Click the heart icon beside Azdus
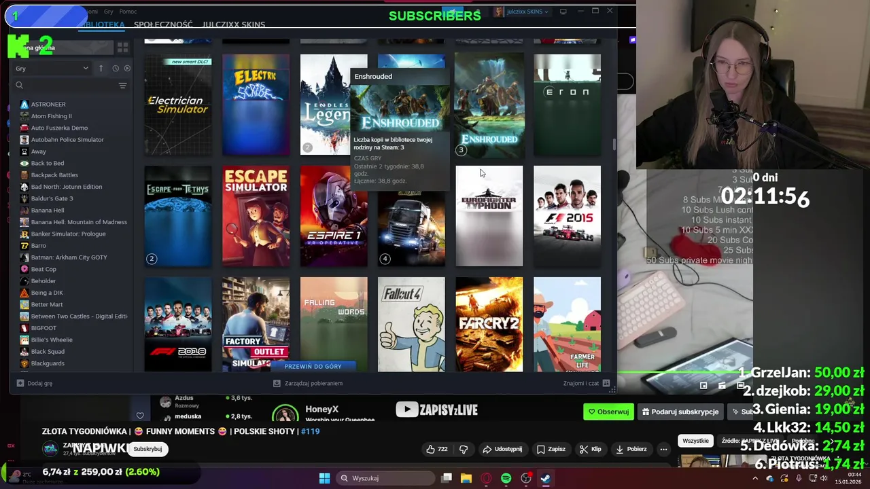The height and width of the screenshot is (489, 870). pos(140,416)
